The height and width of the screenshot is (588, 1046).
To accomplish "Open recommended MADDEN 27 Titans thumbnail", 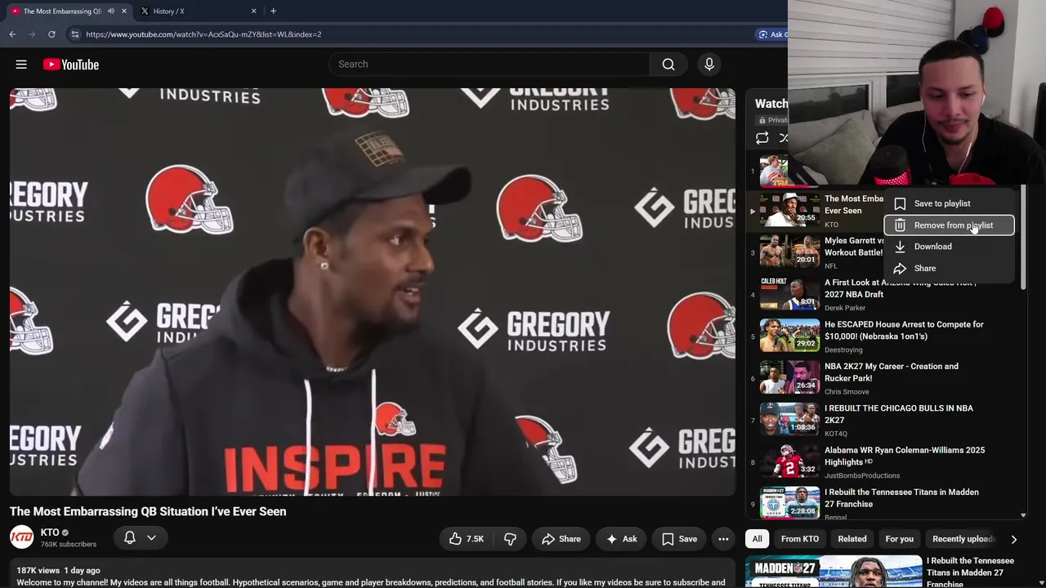I will [x=834, y=572].
